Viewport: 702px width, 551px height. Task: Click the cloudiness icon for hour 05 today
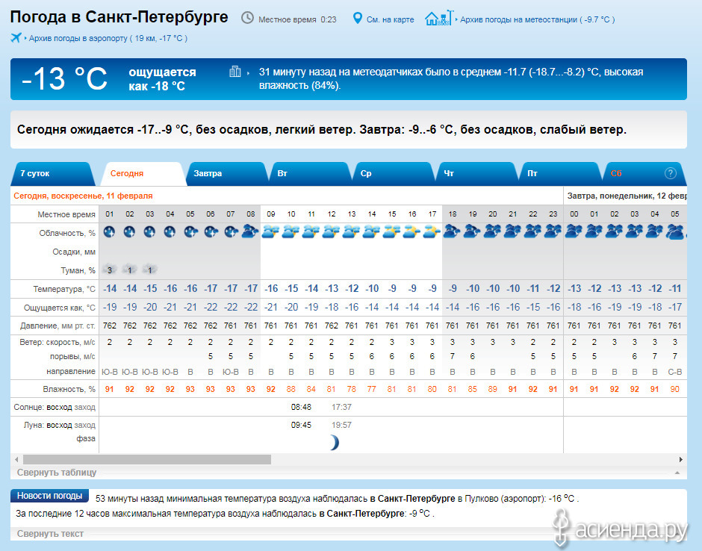click(x=190, y=232)
